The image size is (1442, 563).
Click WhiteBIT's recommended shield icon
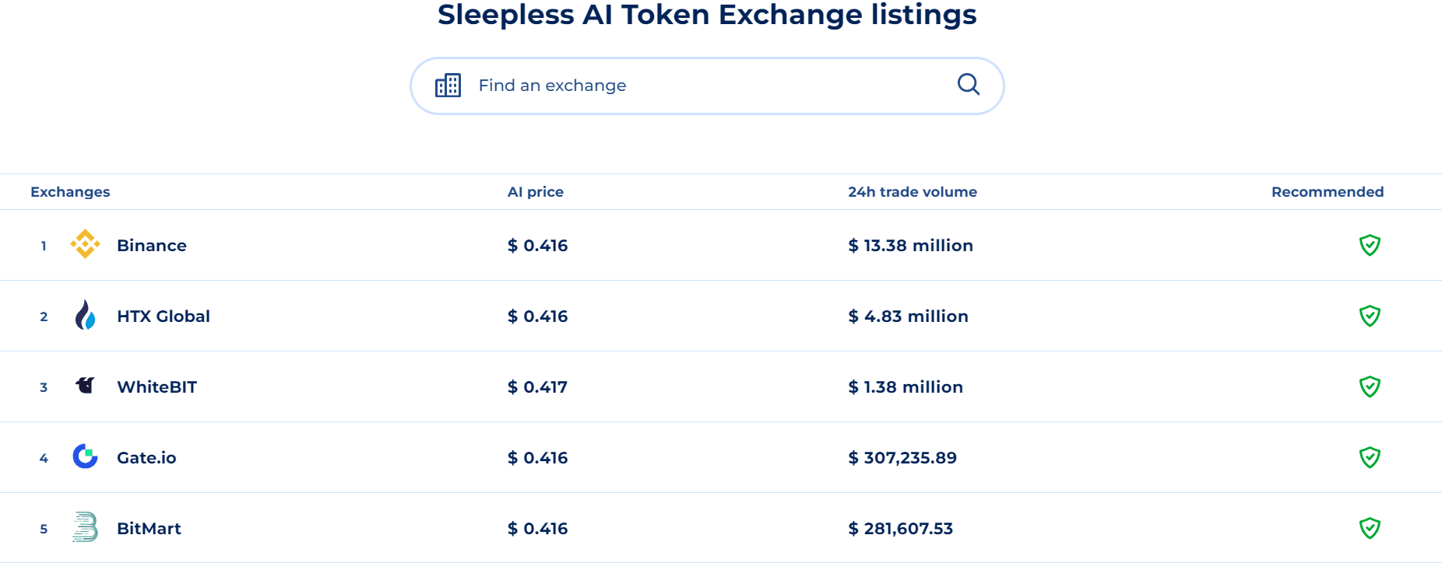point(1369,386)
